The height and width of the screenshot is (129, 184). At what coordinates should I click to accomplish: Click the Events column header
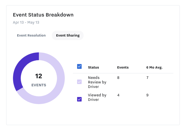123,67
